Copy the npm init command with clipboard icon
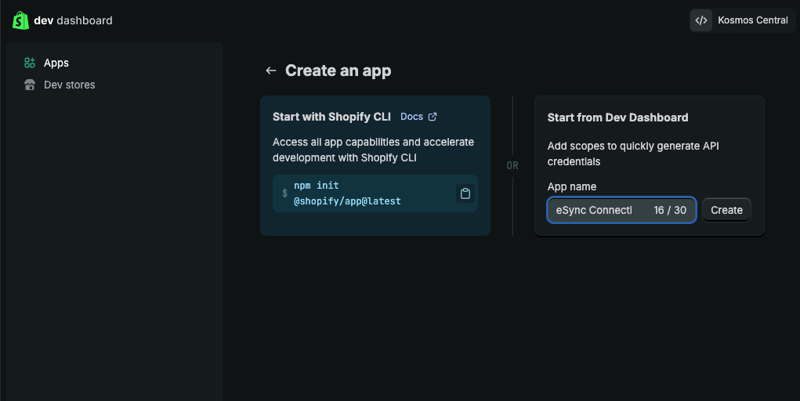 pos(465,193)
